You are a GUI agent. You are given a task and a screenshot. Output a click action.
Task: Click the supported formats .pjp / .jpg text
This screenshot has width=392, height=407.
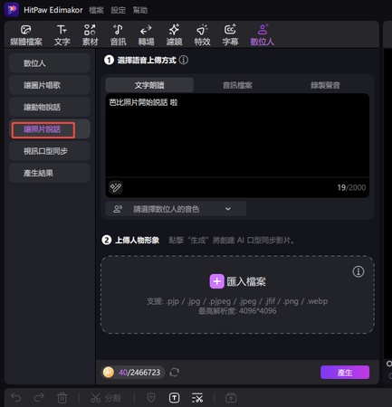[x=237, y=301]
